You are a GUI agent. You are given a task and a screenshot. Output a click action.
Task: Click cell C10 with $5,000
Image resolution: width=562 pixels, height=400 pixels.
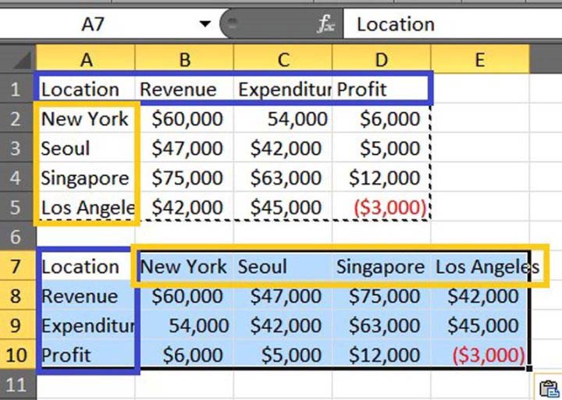[283, 355]
